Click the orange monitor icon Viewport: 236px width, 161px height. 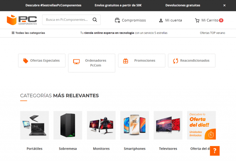(77, 62)
